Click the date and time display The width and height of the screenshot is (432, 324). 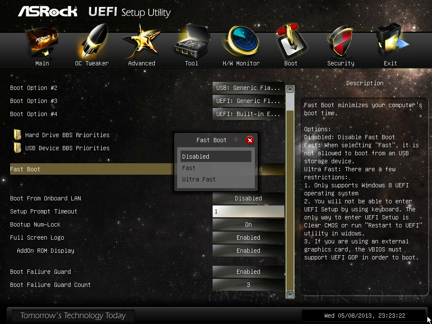pyautogui.click(x=365, y=316)
